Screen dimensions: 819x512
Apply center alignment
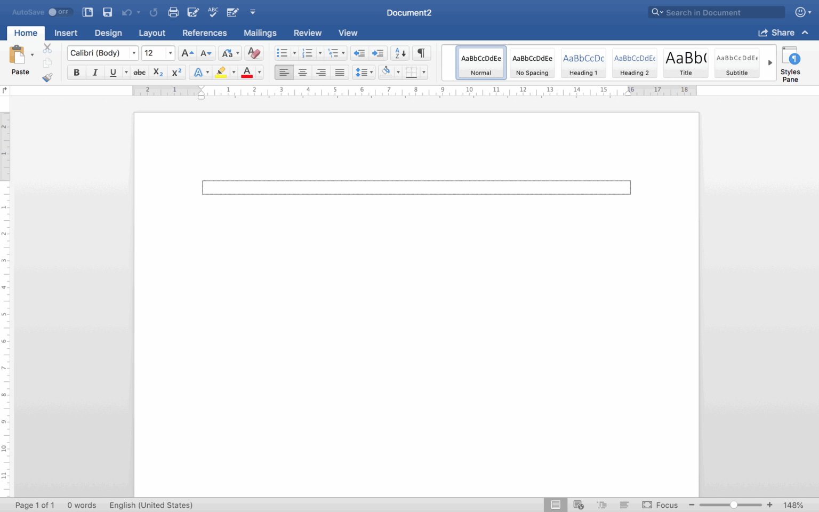[302, 72]
